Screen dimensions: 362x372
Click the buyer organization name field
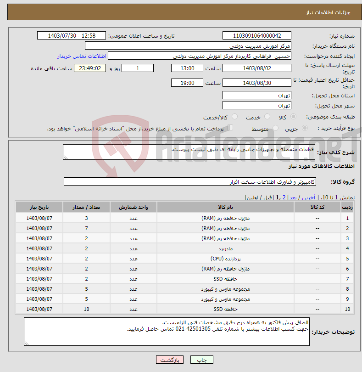coord(188,46)
